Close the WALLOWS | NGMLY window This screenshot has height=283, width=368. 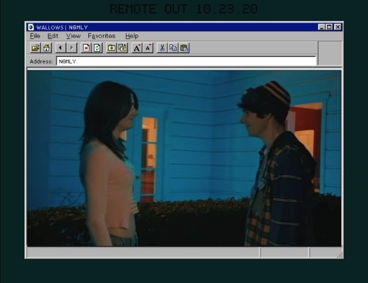(338, 27)
